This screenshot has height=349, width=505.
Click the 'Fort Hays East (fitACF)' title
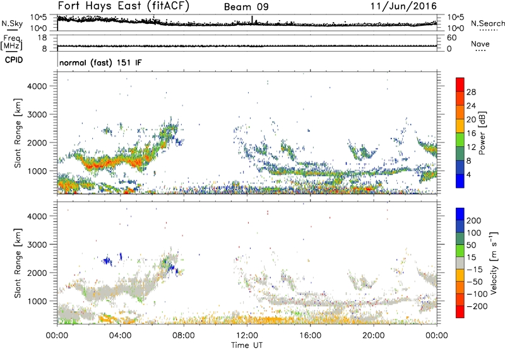(123, 6)
